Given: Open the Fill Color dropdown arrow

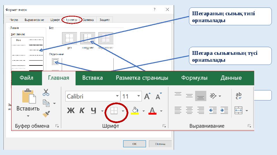Looking at the screenshot, I should [x=144, y=111].
